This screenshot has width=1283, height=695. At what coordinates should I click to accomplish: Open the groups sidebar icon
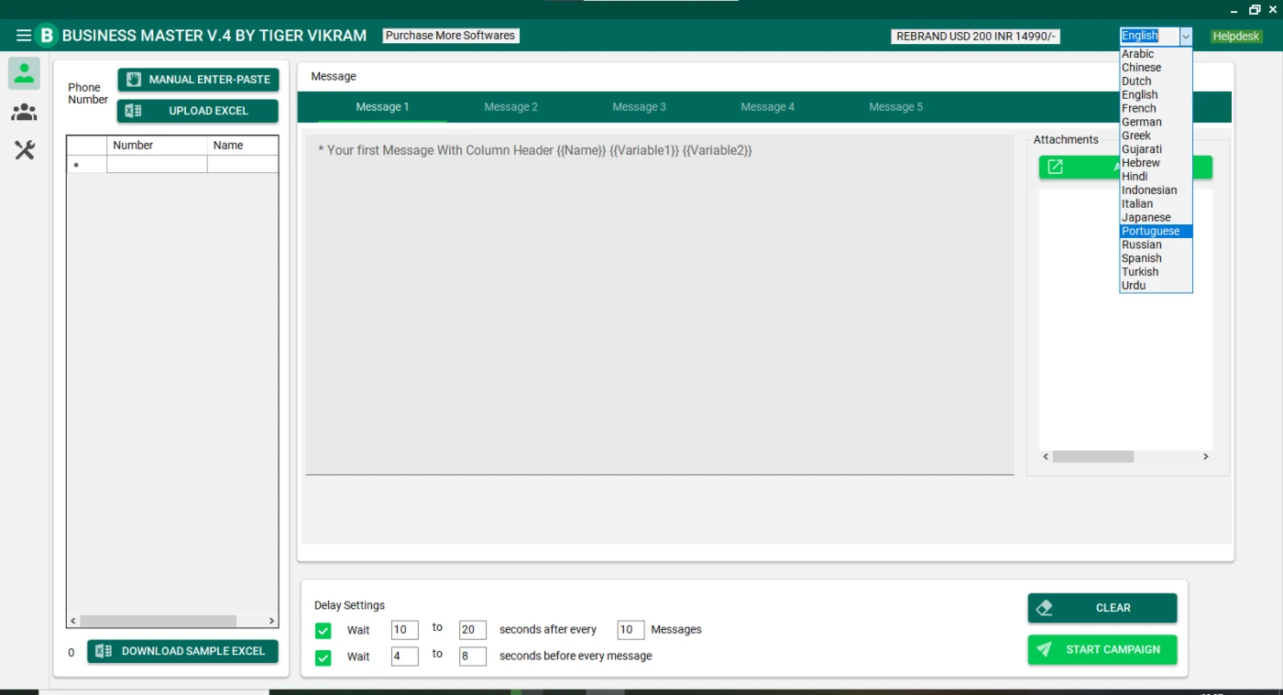click(24, 113)
